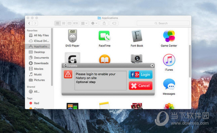
Task: Switch Finder to Cover Flow view
Action: [75, 23]
